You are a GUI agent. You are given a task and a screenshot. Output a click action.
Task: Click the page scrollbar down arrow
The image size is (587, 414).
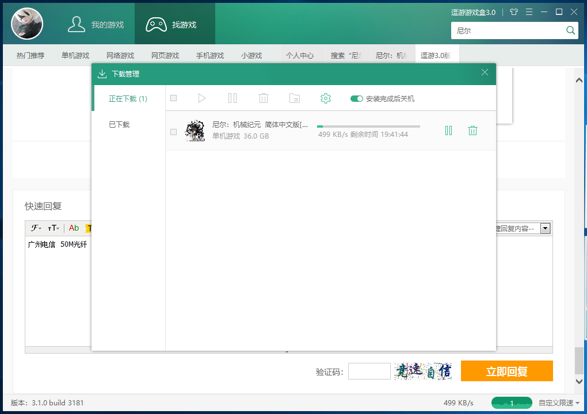(x=579, y=381)
